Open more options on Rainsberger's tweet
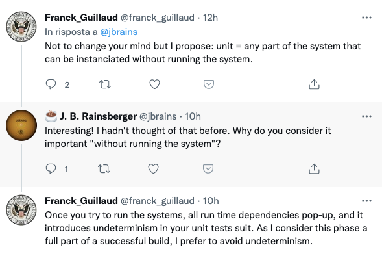The width and height of the screenshot is (382, 258). click(366, 116)
